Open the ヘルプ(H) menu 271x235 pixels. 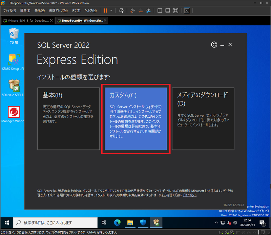[x=90, y=11]
